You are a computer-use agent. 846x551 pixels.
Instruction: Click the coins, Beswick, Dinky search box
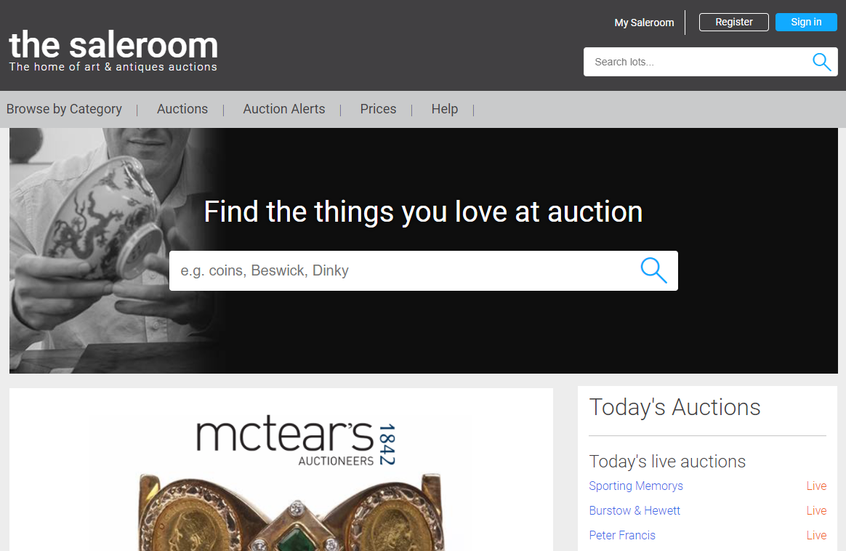pyautogui.click(x=405, y=270)
